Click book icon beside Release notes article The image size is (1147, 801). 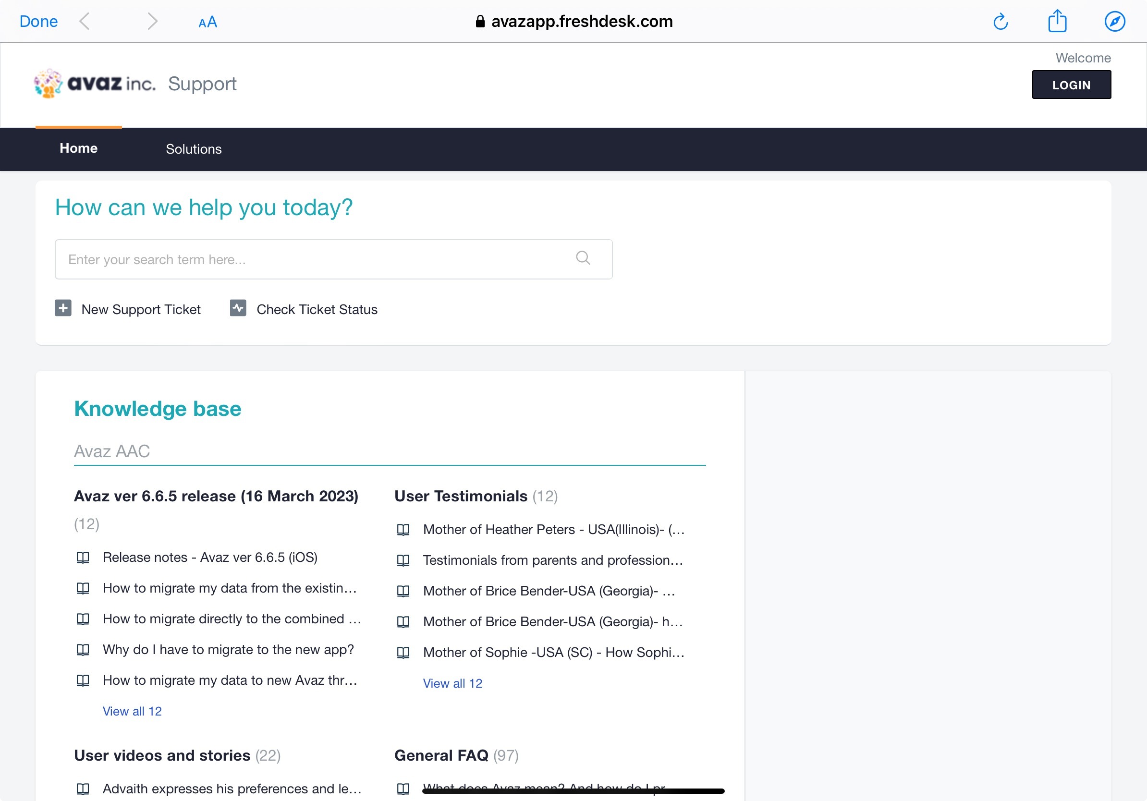(x=83, y=558)
